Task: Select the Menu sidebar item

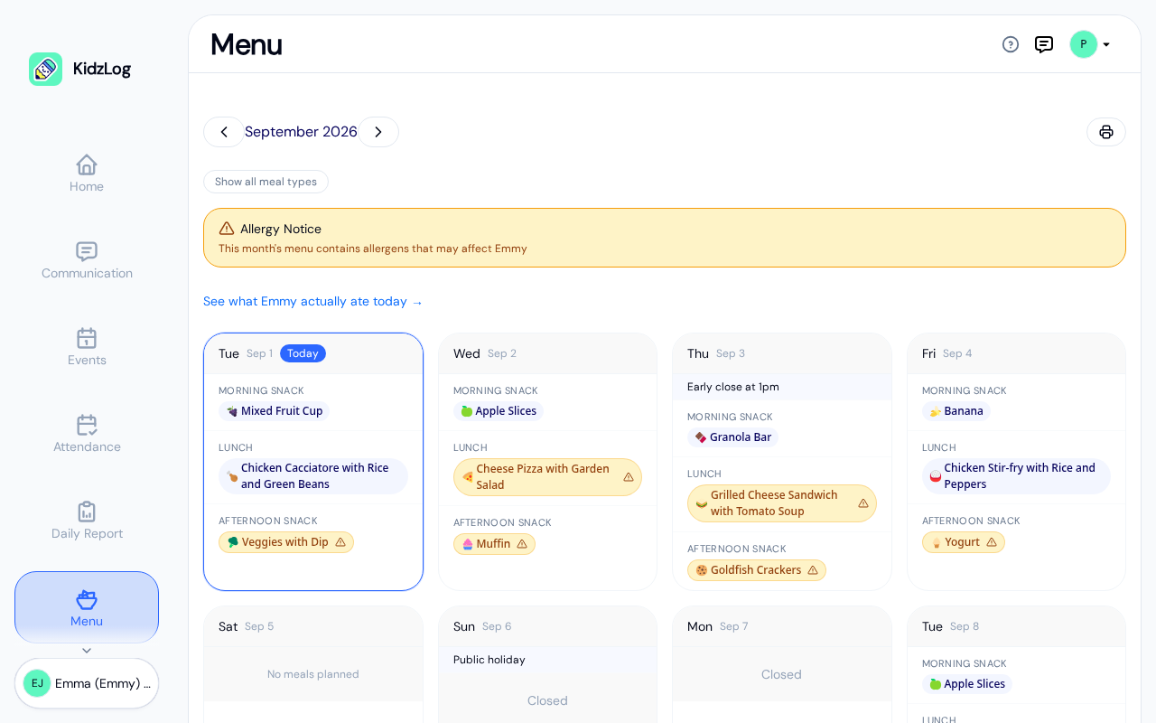Action: (x=87, y=607)
